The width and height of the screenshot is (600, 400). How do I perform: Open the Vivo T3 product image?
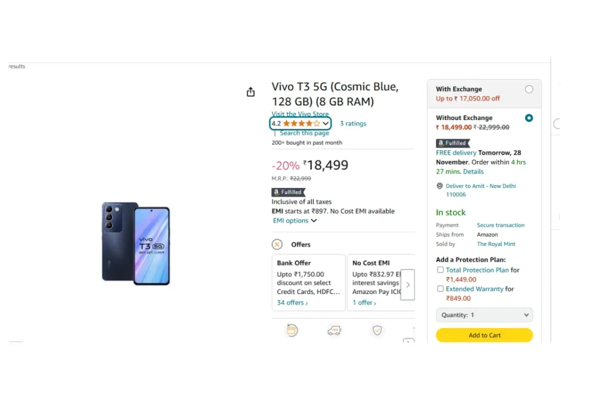136,244
